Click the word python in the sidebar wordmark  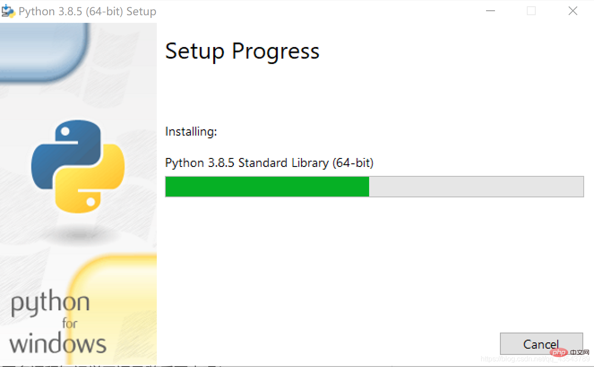pos(50,303)
